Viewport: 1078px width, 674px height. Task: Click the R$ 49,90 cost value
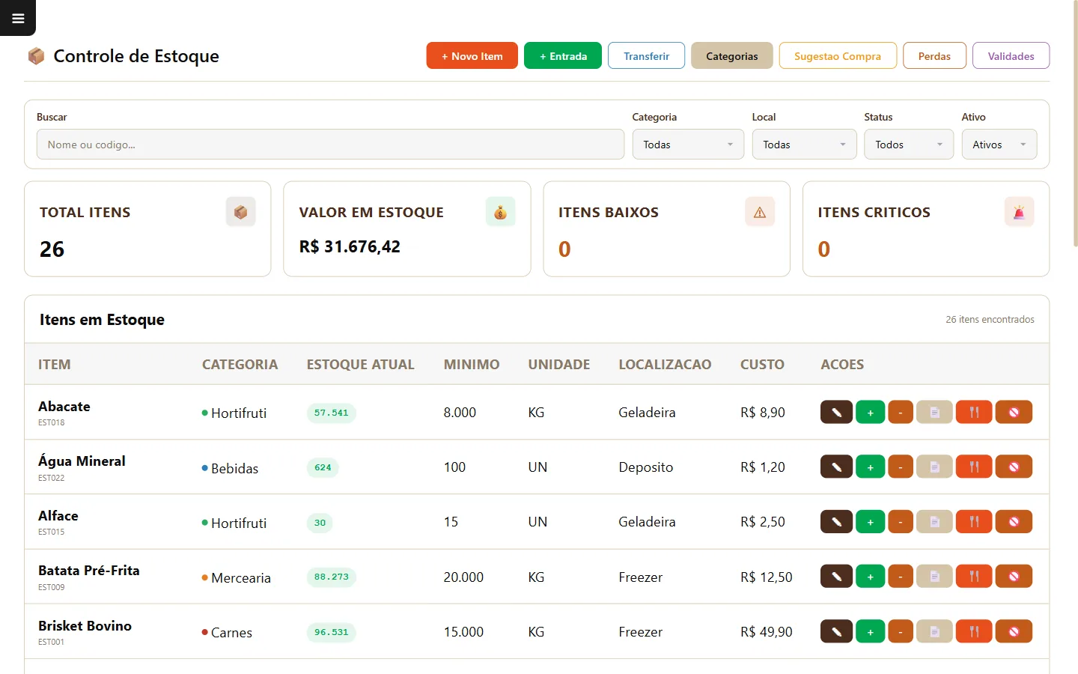click(766, 631)
